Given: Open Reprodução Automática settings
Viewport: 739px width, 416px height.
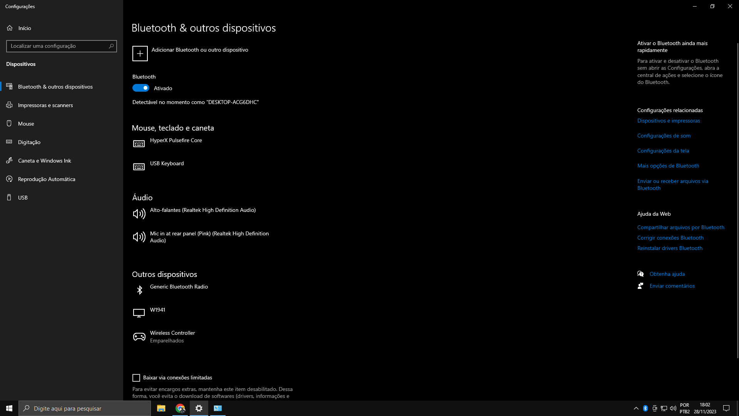Looking at the screenshot, I should [x=46, y=179].
